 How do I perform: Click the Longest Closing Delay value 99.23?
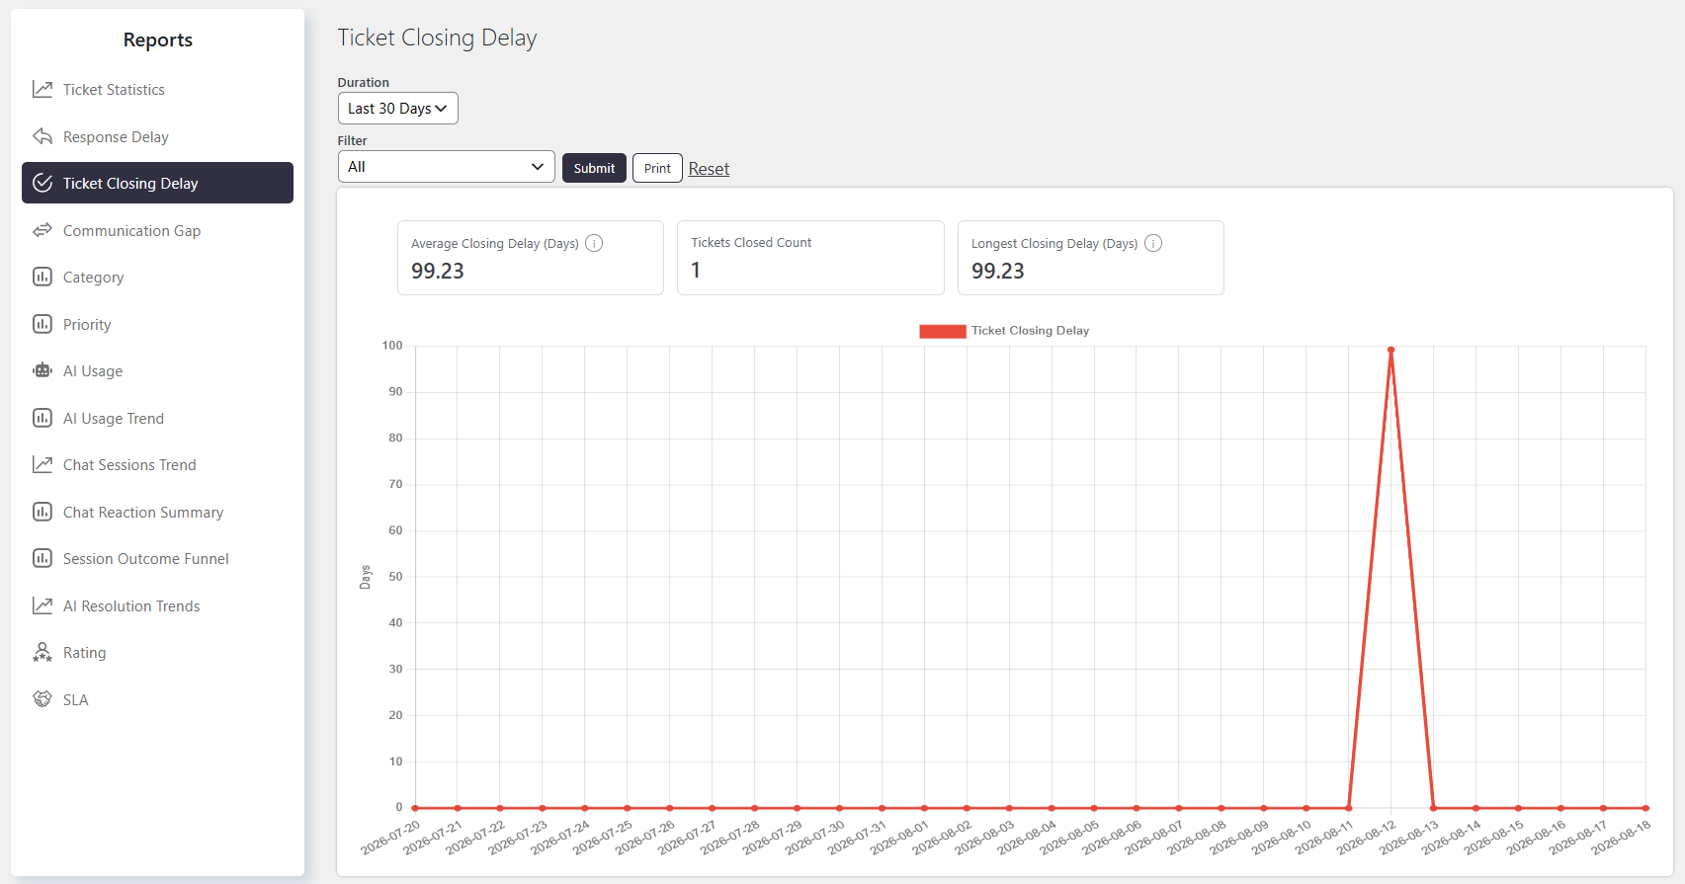[998, 271]
